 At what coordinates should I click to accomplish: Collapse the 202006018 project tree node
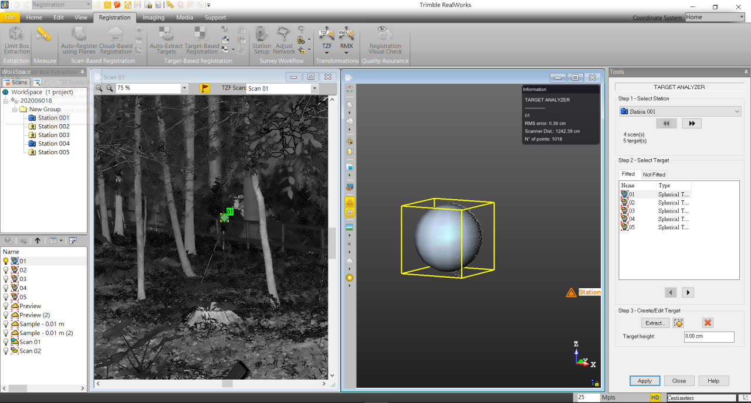pyautogui.click(x=6, y=101)
